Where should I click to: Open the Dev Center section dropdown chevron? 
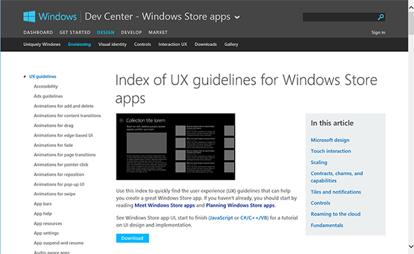pos(237,17)
